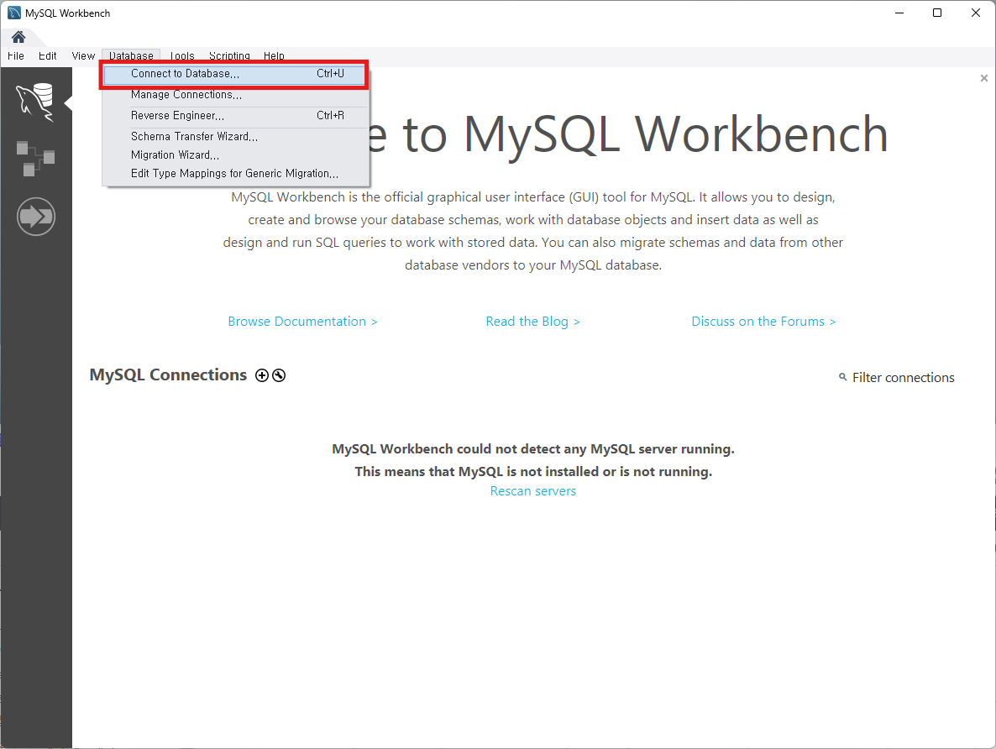
Task: Click the Filter connections magnifier icon
Action: (843, 377)
